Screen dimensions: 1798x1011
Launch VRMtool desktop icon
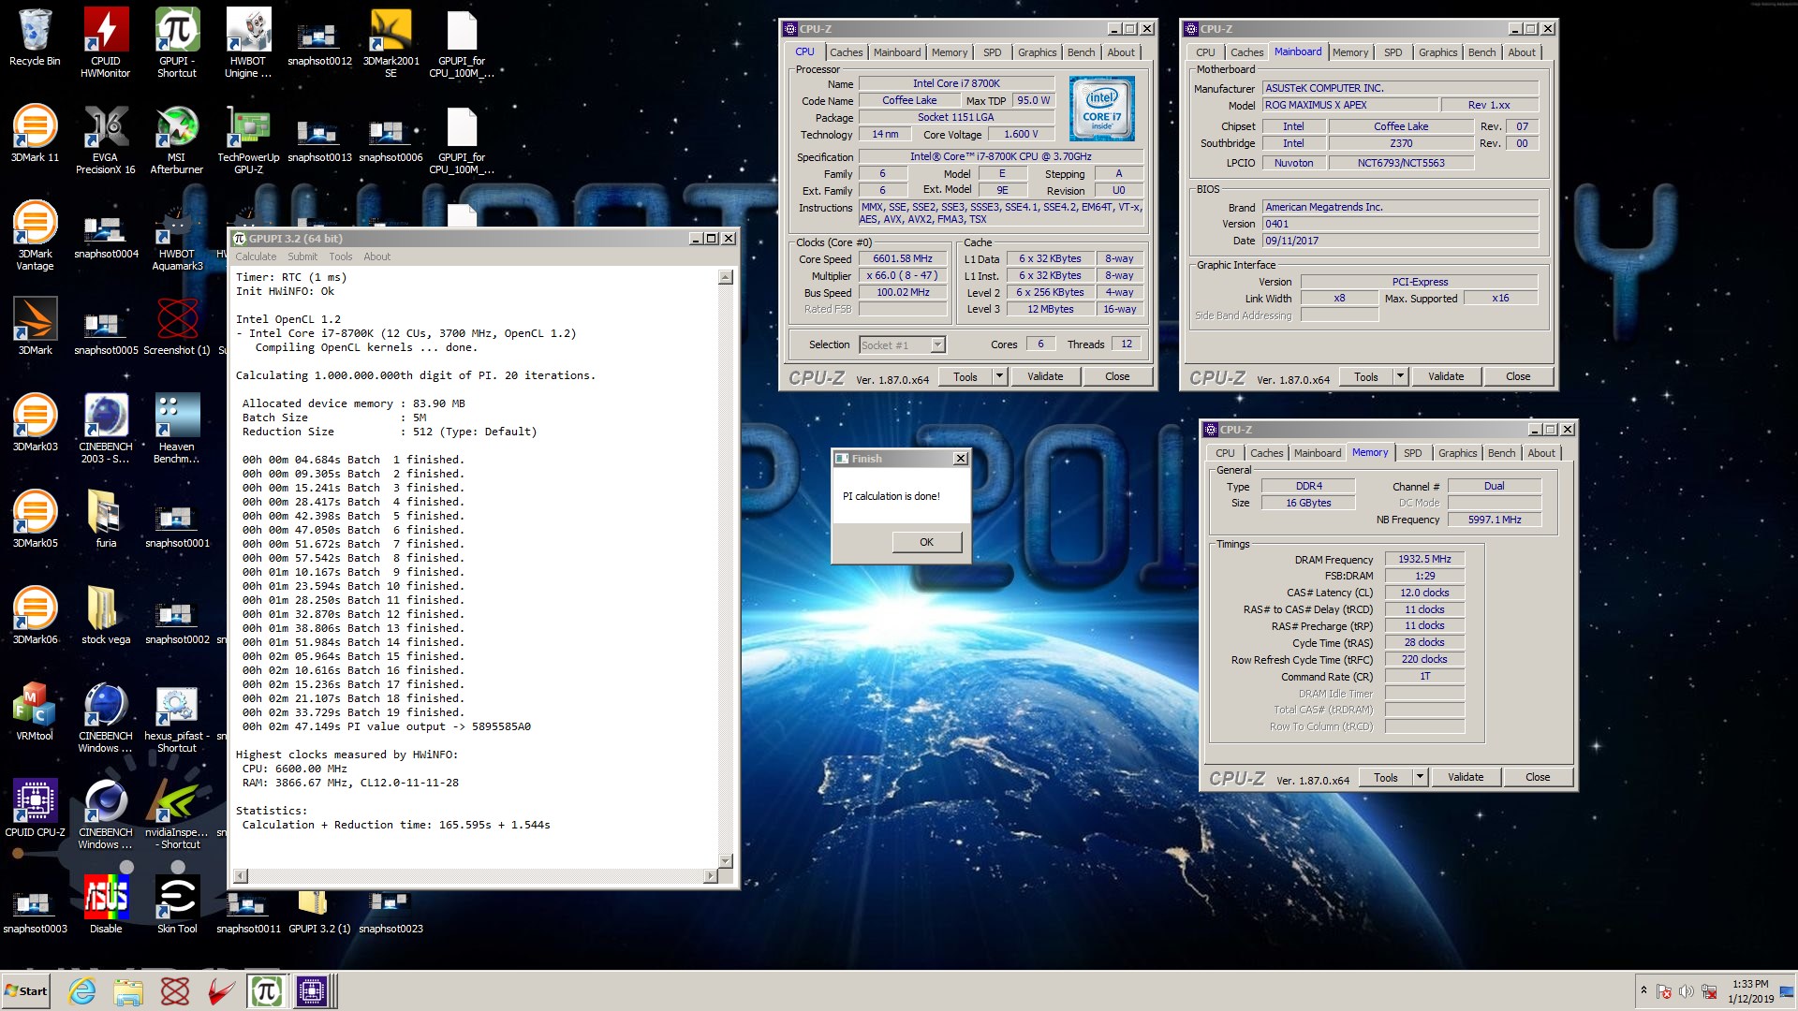click(35, 711)
